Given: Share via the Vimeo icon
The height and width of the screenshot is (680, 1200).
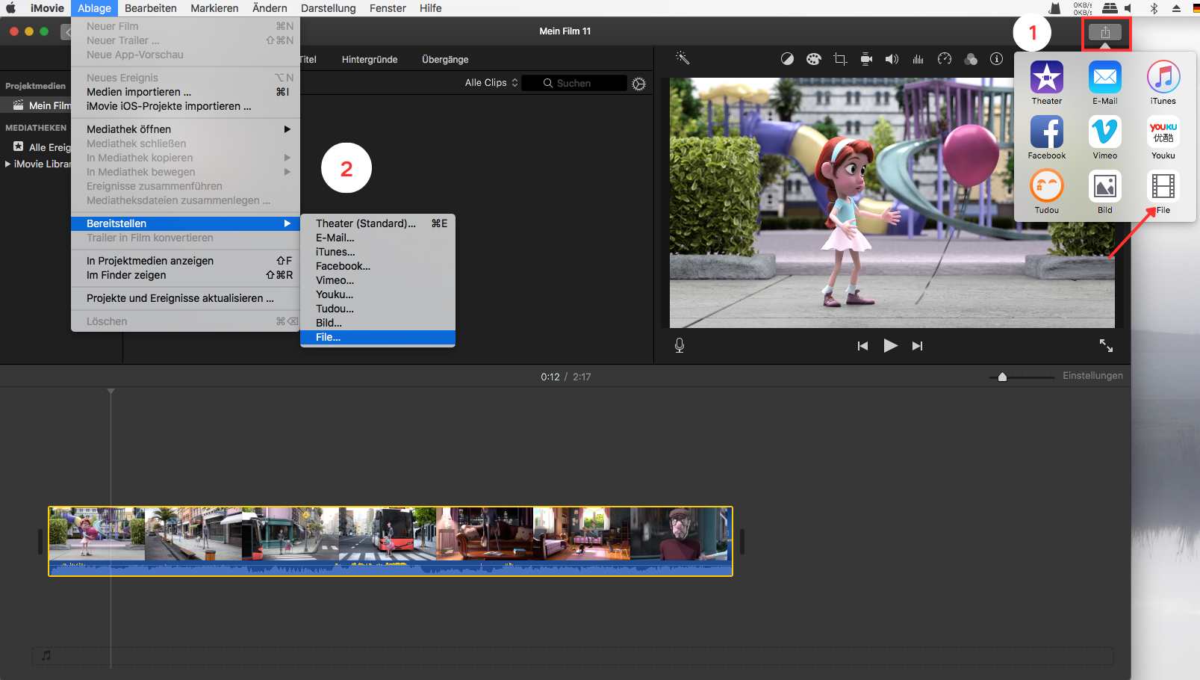Looking at the screenshot, I should (x=1104, y=132).
